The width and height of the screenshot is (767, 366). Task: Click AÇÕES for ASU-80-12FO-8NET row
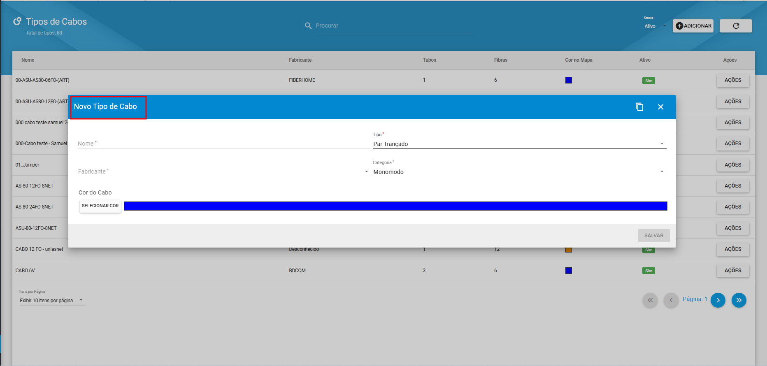coord(733,228)
